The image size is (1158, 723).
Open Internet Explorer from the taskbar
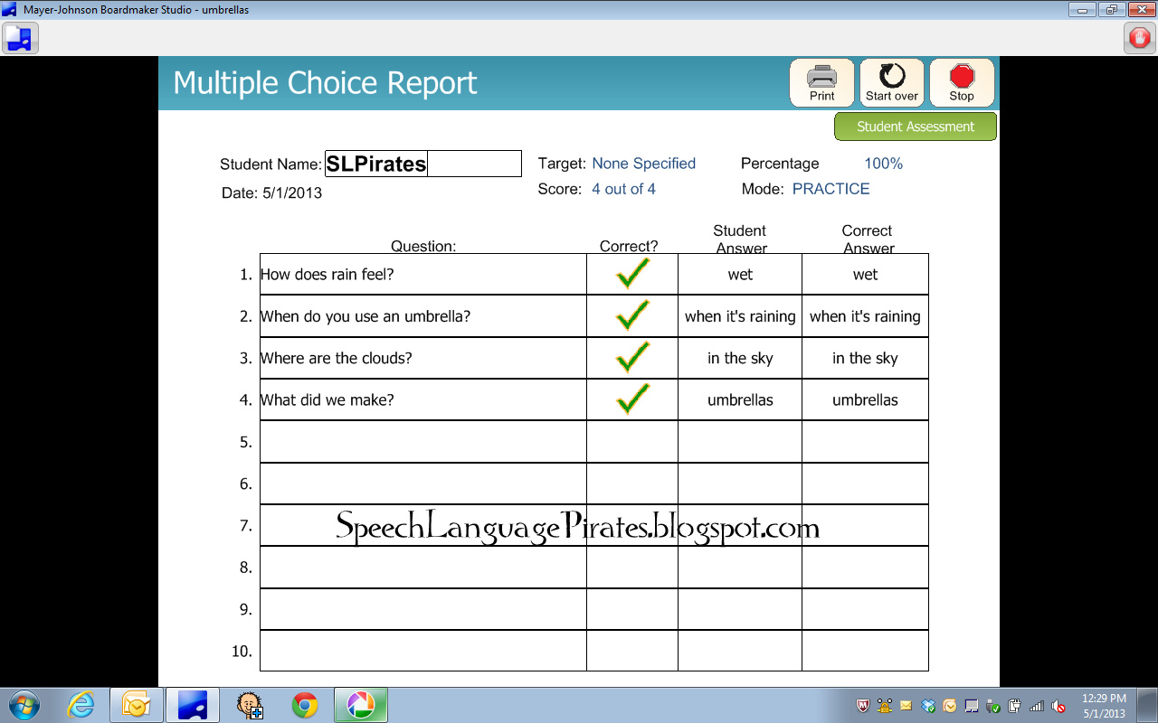81,705
